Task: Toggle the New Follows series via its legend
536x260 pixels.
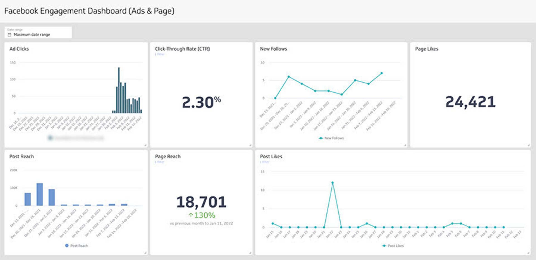Action: (334, 138)
